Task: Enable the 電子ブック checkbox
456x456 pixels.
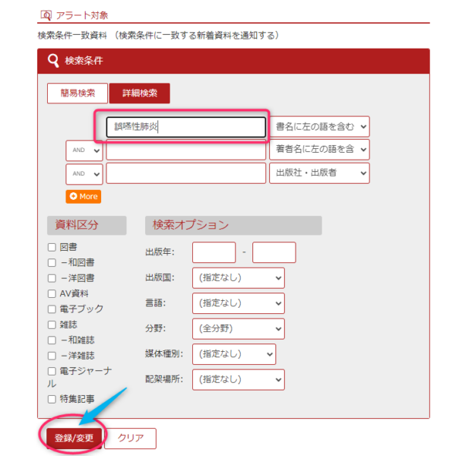Action: (52, 309)
